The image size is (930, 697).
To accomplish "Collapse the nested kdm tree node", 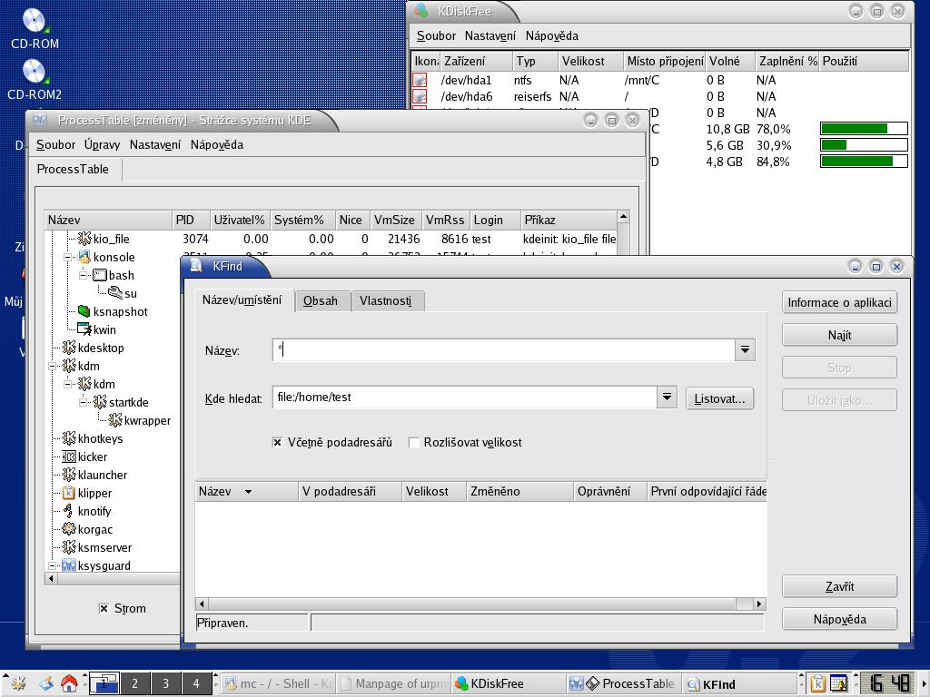I will click(67, 384).
